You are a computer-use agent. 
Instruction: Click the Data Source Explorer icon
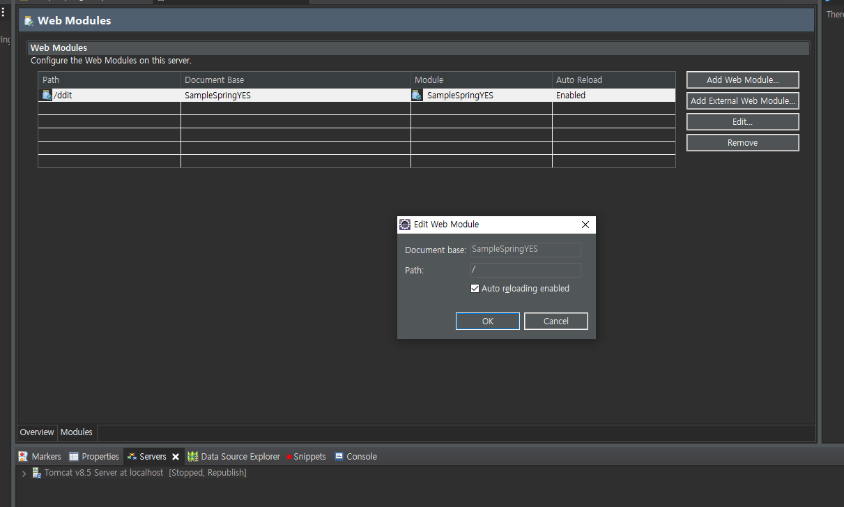tap(193, 457)
